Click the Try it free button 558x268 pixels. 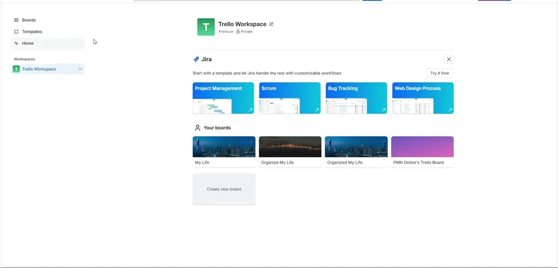tap(439, 73)
